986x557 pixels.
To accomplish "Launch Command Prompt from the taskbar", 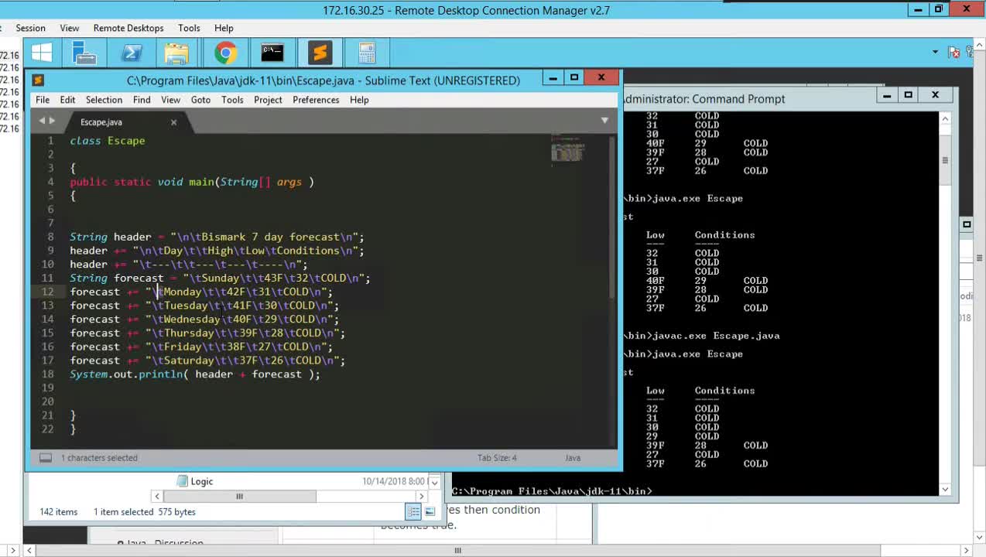I will (x=272, y=53).
